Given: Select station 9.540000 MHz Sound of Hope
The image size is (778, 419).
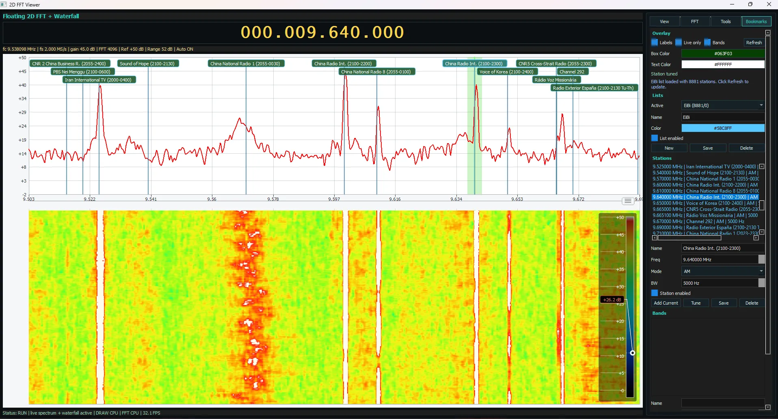Looking at the screenshot, I should pos(705,172).
